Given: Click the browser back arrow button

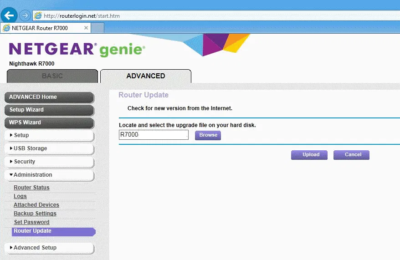Looking at the screenshot, I should (9, 15).
